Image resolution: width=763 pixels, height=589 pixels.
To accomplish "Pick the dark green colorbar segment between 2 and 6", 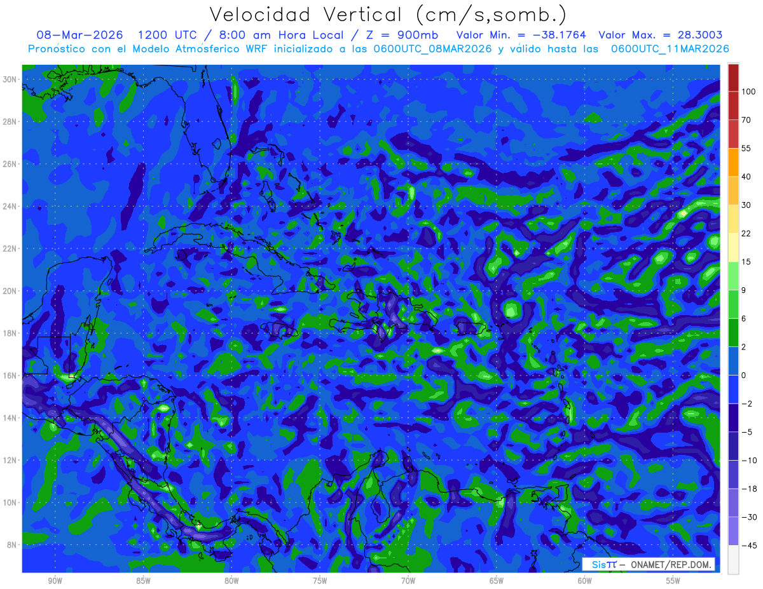I will tap(733, 332).
